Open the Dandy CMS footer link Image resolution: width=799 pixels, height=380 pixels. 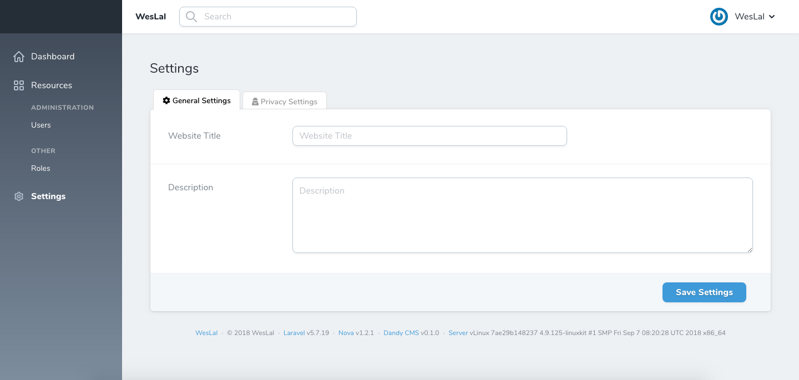tap(401, 333)
